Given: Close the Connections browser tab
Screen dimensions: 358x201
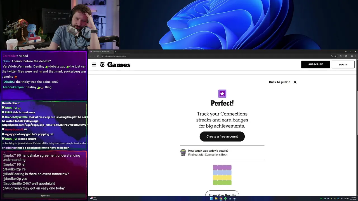Looking at the screenshot, I should [112, 52].
